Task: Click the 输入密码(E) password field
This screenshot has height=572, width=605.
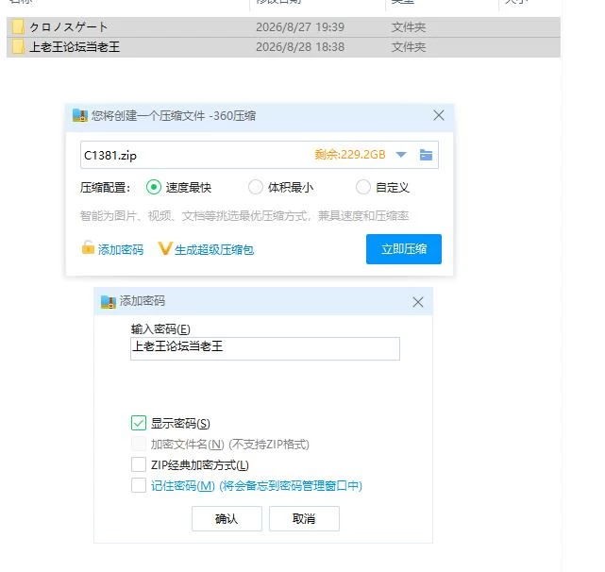Action: (x=265, y=348)
